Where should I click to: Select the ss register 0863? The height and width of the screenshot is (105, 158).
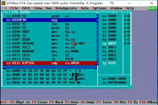109,55
